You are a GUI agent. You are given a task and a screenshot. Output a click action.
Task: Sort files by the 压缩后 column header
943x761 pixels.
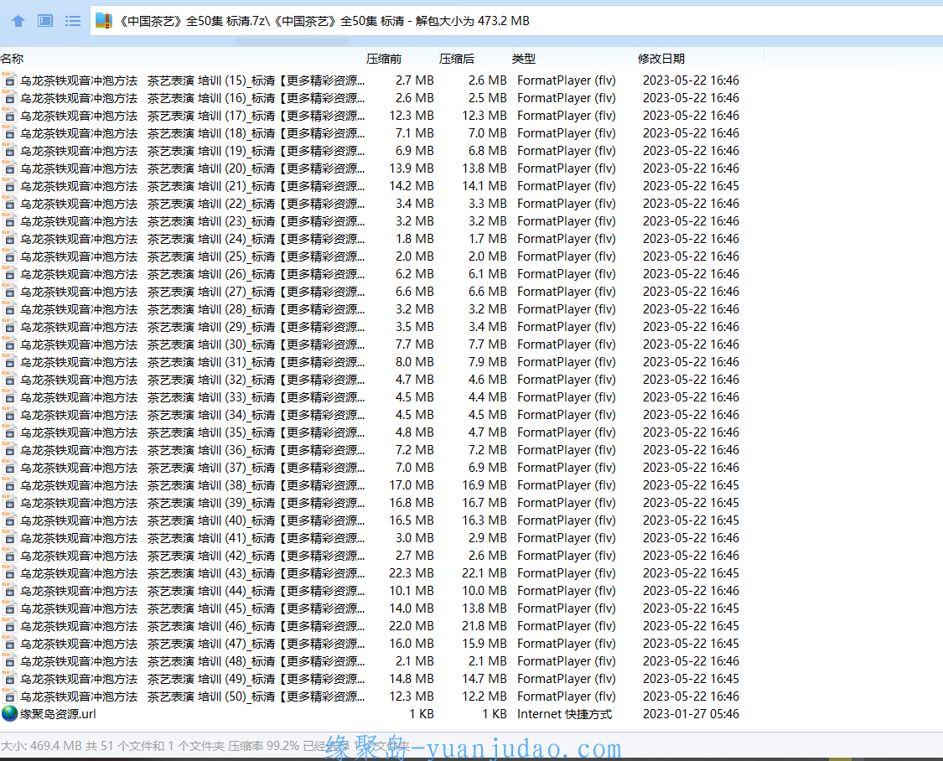457,59
